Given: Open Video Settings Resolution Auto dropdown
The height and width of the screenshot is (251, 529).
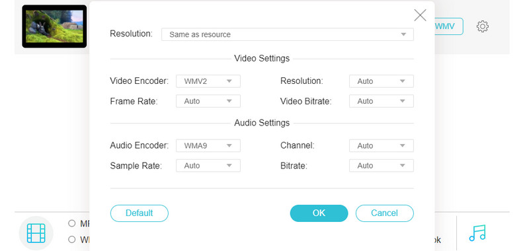Looking at the screenshot, I should (x=382, y=81).
